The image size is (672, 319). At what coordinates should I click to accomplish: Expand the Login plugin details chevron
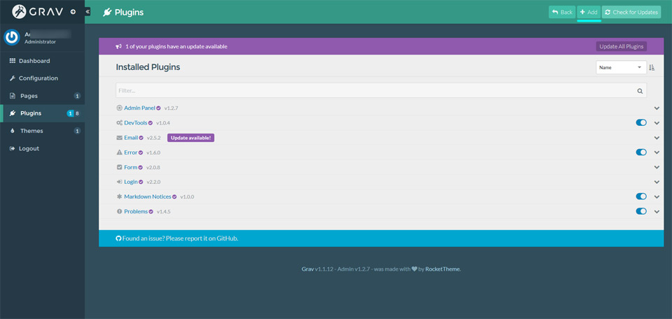657,182
